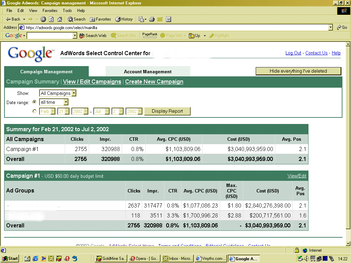Click the Display Report button
351x263 pixels.
[x=167, y=111]
